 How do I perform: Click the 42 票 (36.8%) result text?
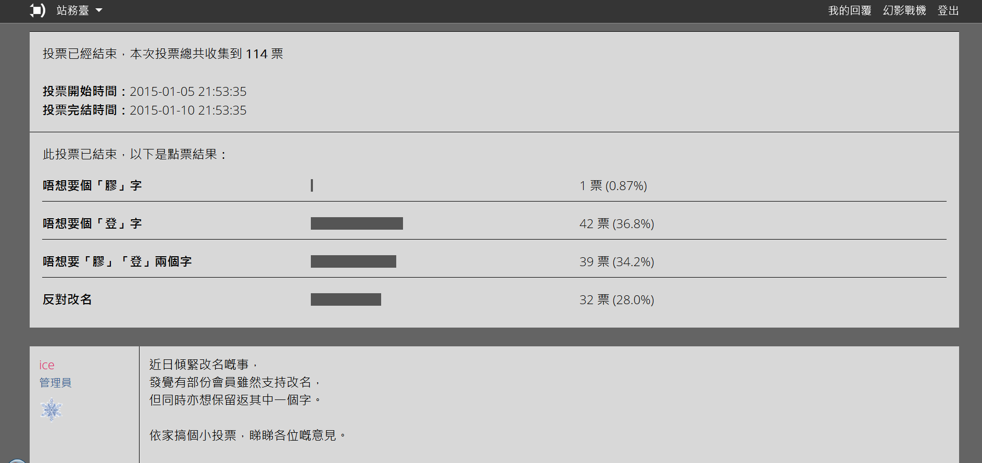616,223
